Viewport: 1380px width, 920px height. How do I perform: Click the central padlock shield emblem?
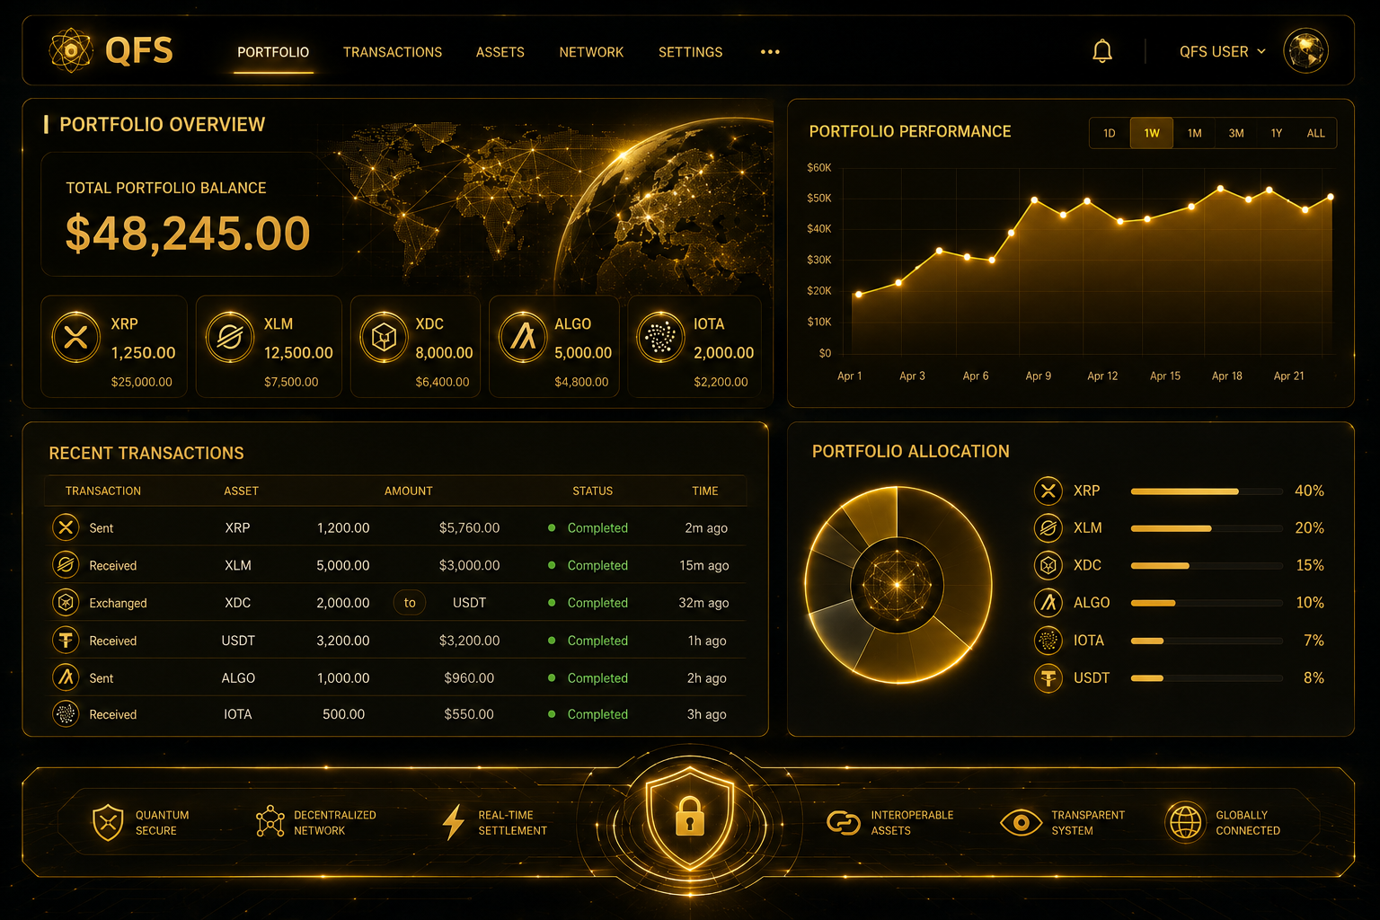pyautogui.click(x=690, y=818)
